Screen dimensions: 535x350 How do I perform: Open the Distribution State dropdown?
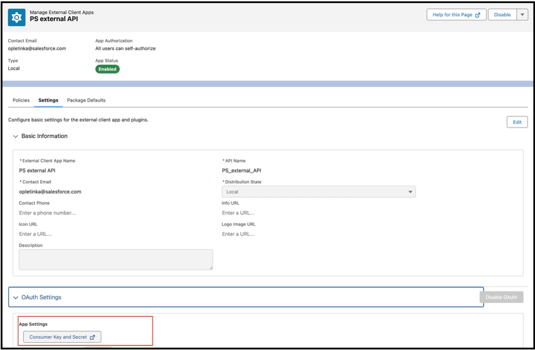point(319,192)
